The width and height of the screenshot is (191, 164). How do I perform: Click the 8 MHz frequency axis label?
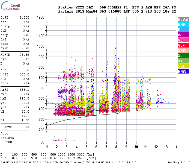[x=116, y=147]
